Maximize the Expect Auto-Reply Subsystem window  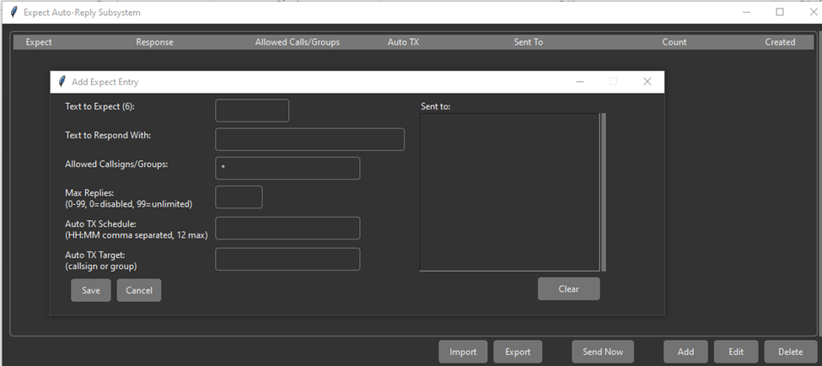(780, 12)
